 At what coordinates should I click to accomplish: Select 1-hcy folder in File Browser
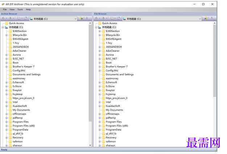[x=109, y=43]
